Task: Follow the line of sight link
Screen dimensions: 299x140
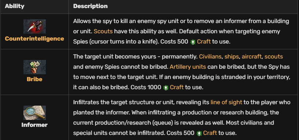Action: [226, 102]
